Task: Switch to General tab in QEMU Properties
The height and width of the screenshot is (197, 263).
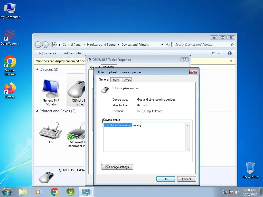Action: (95, 67)
